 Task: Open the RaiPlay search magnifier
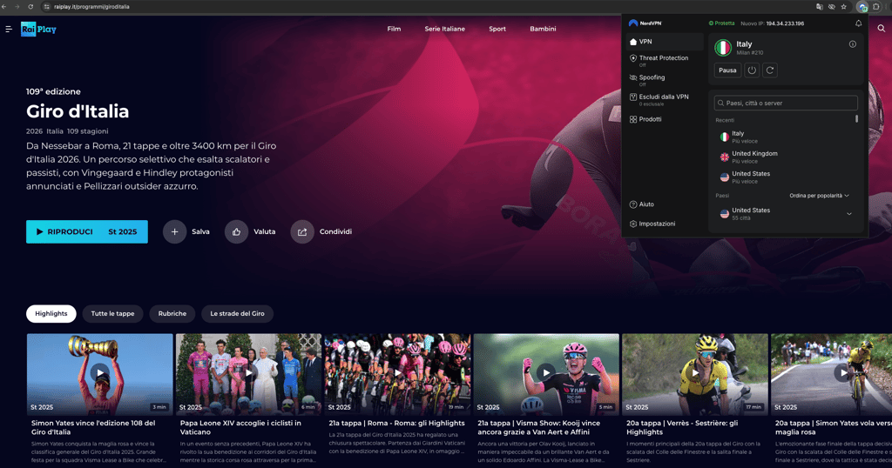[x=882, y=29]
